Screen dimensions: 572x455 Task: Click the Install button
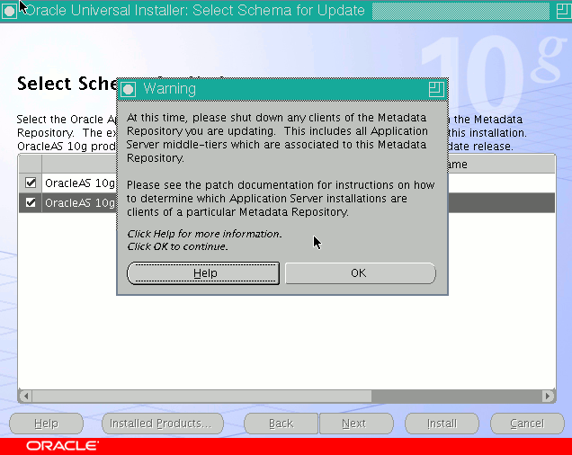(x=442, y=424)
